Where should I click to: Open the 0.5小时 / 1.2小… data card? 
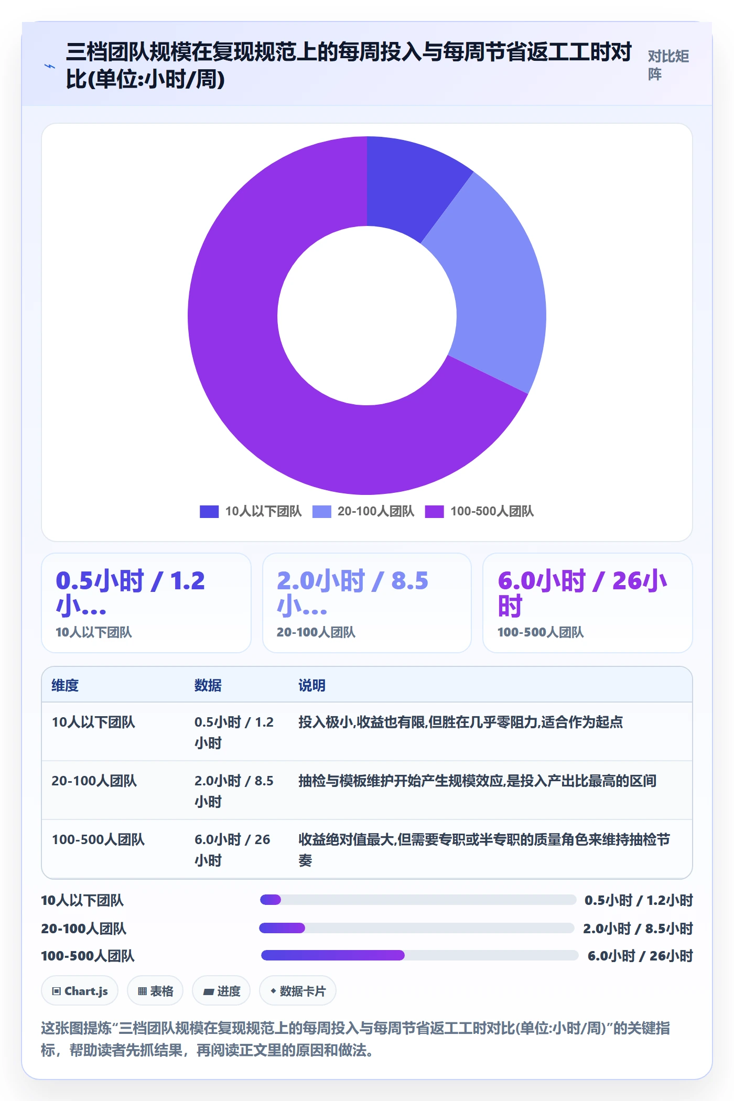146,603
